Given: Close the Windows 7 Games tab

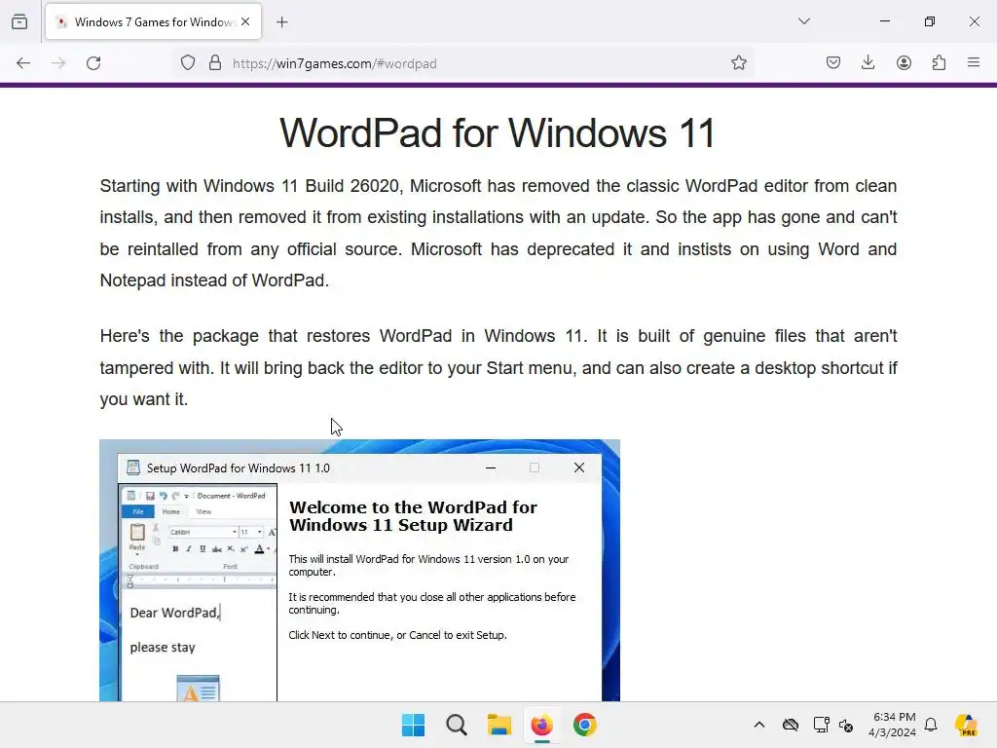Looking at the screenshot, I should tap(245, 21).
